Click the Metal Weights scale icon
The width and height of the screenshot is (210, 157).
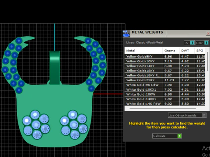(x=126, y=34)
